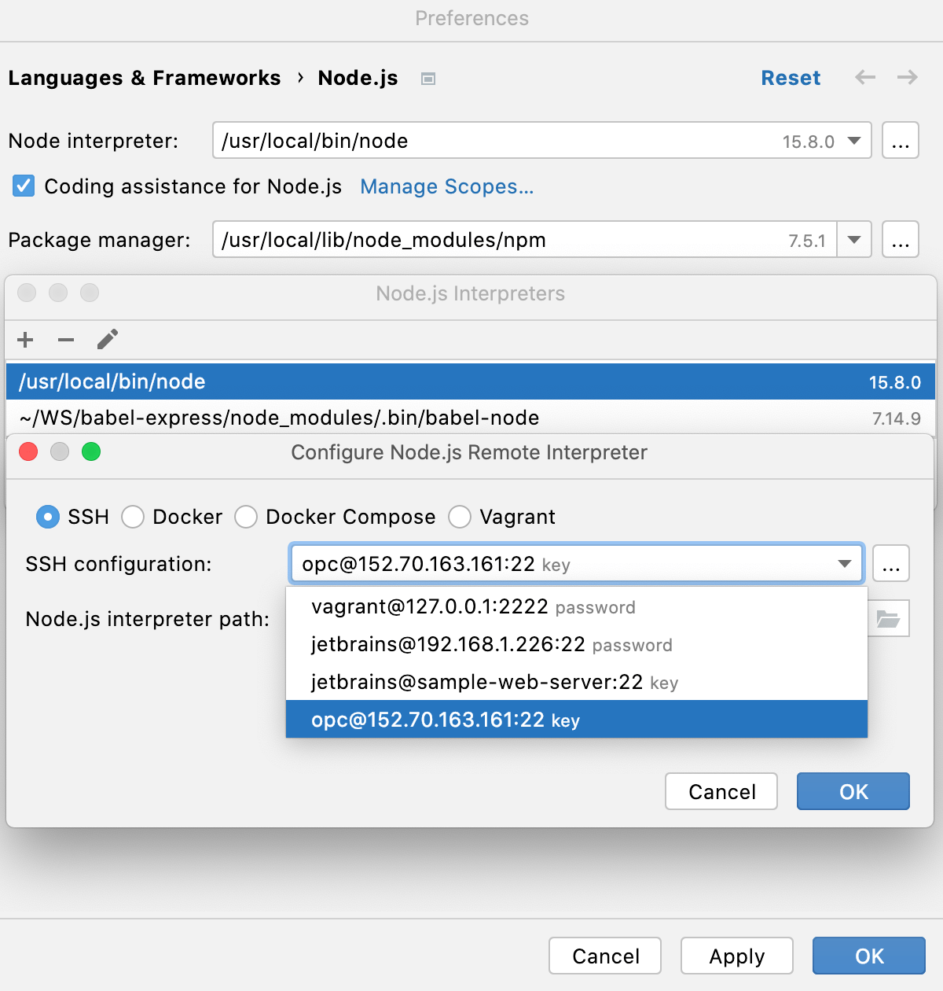Open folder picker for Node.js interpreter path

(888, 619)
